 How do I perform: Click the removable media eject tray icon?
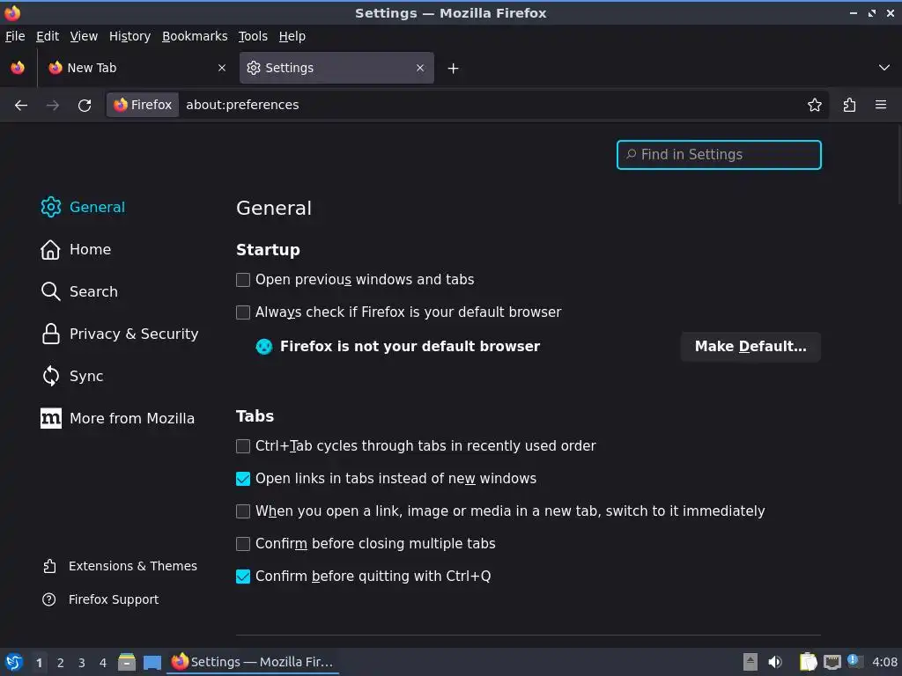750,662
